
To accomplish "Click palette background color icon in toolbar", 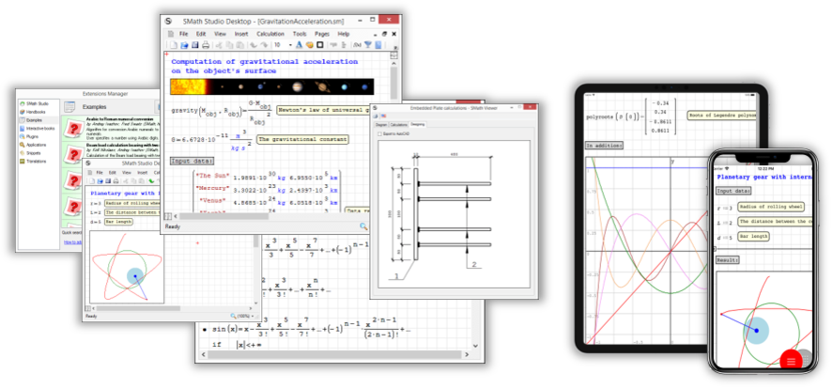I will (x=310, y=45).
